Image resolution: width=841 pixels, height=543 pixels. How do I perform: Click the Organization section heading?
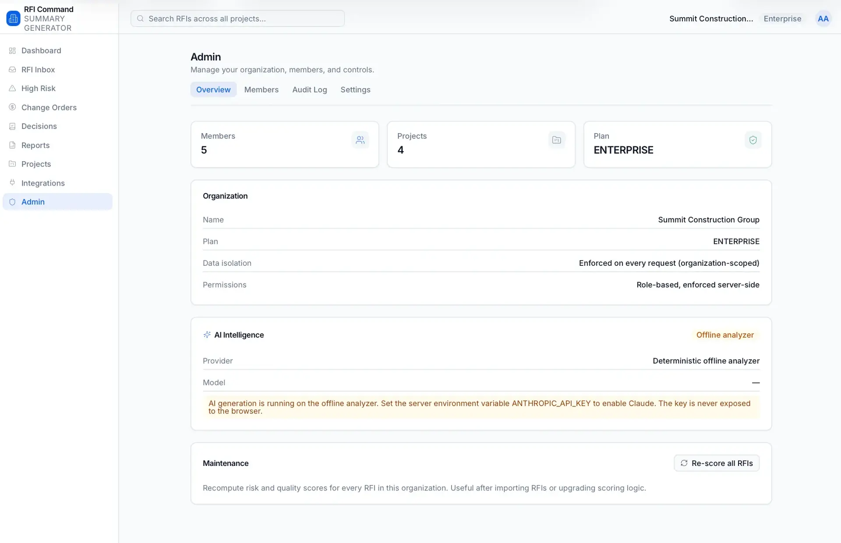coord(225,196)
